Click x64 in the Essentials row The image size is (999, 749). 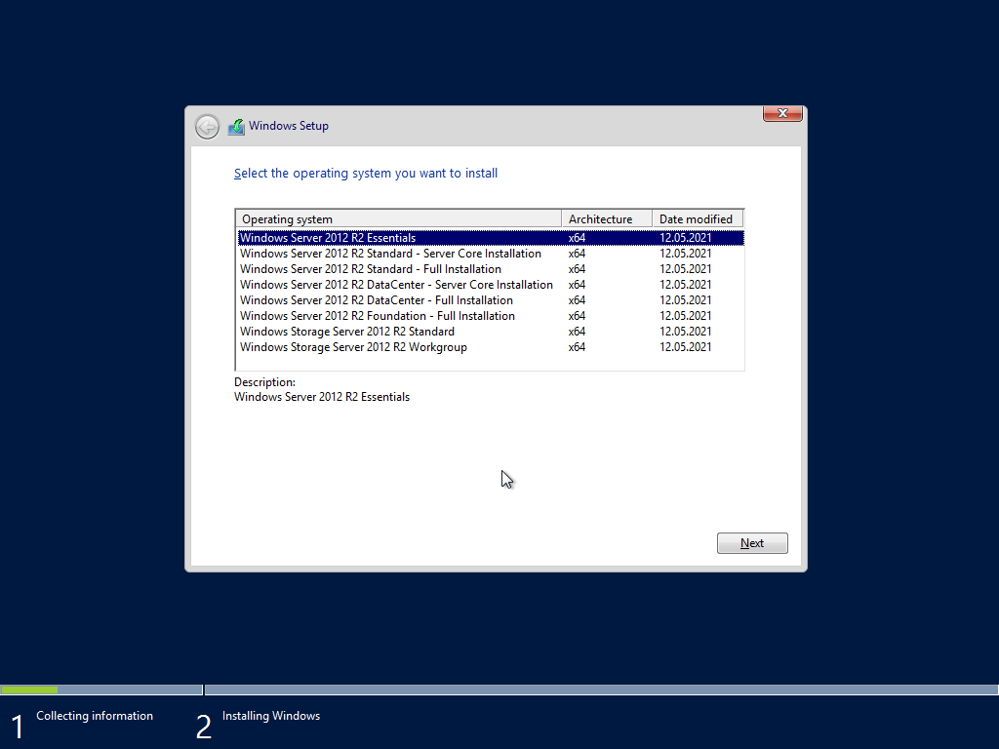tap(577, 238)
